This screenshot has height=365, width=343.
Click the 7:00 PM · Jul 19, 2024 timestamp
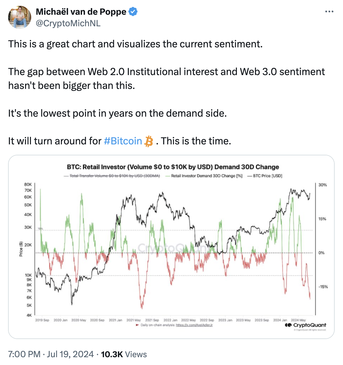[x=51, y=354]
